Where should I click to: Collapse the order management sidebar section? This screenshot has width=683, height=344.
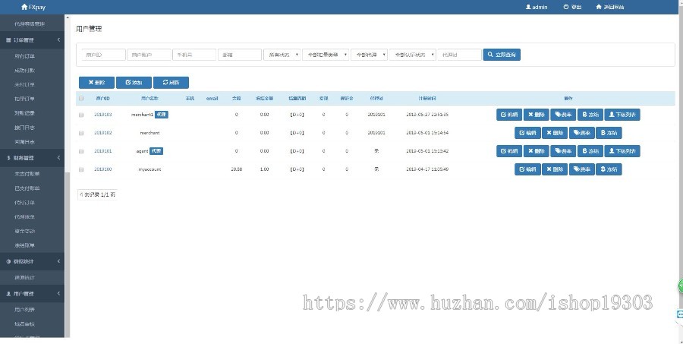32,40
